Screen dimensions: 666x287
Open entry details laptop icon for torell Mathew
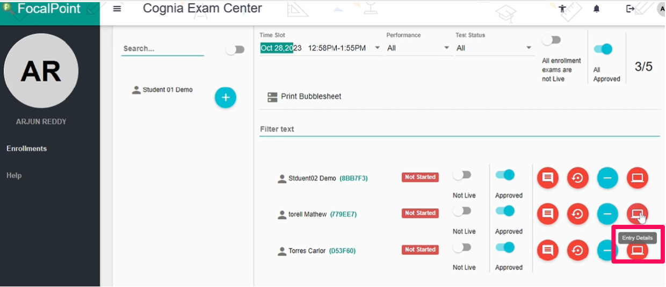[x=638, y=214]
